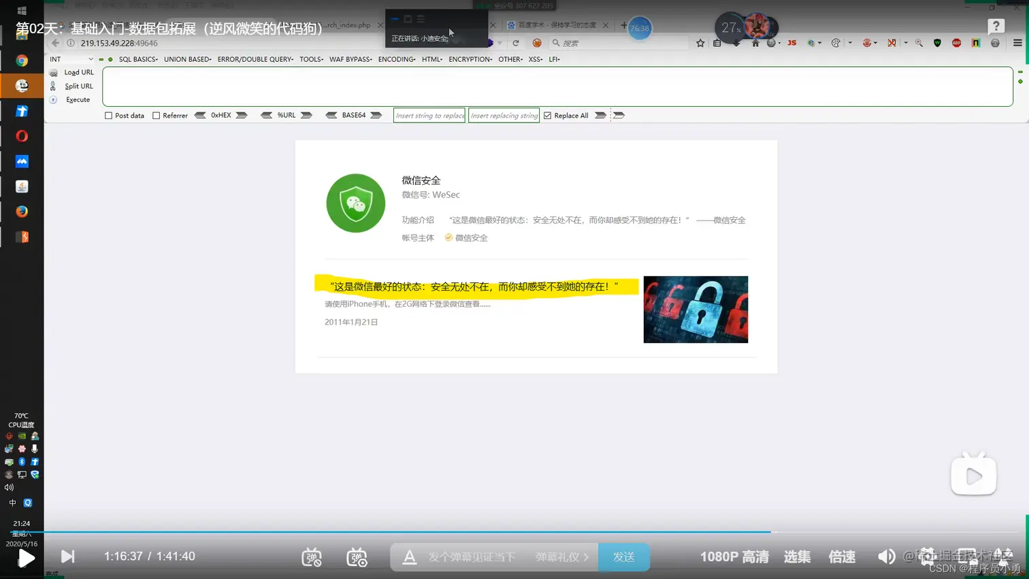The image size is (1029, 579).
Task: Open danmaku settings icon
Action: point(357,557)
